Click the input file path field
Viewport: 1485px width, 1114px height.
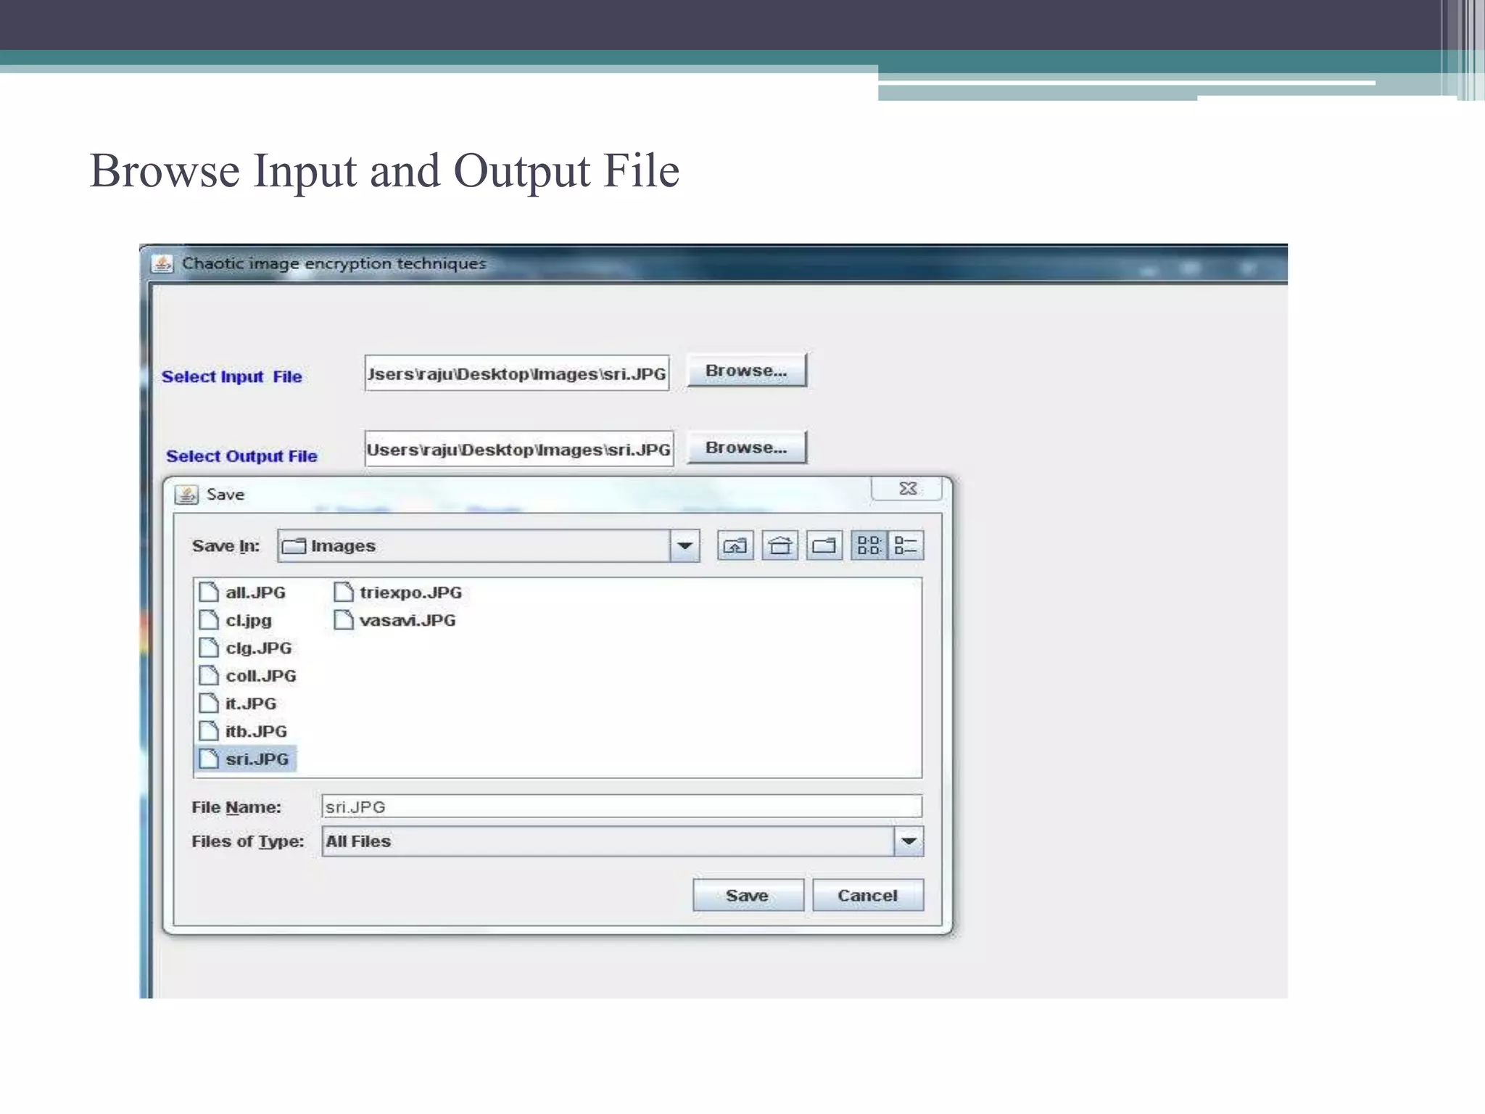516,373
